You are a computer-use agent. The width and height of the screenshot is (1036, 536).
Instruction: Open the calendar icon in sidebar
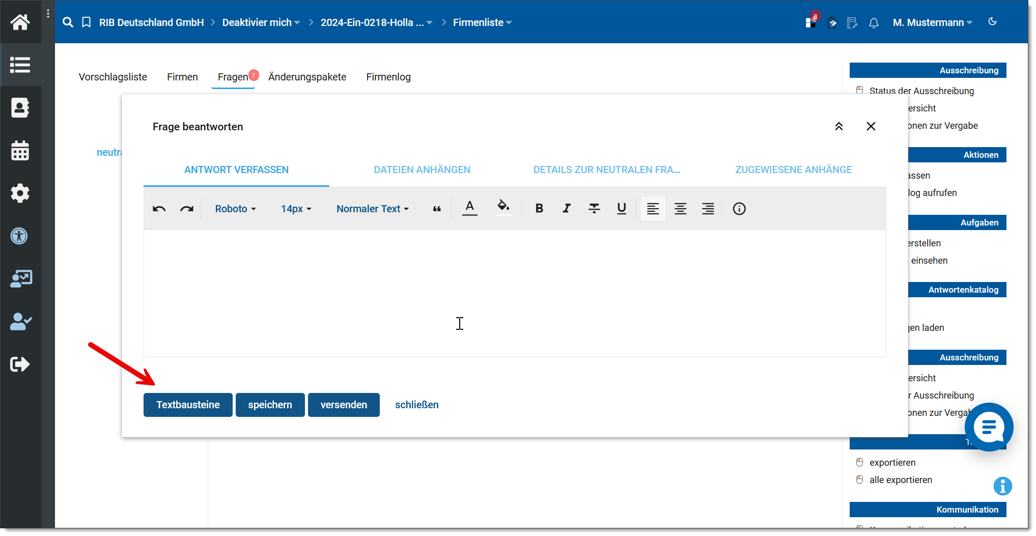tap(20, 151)
